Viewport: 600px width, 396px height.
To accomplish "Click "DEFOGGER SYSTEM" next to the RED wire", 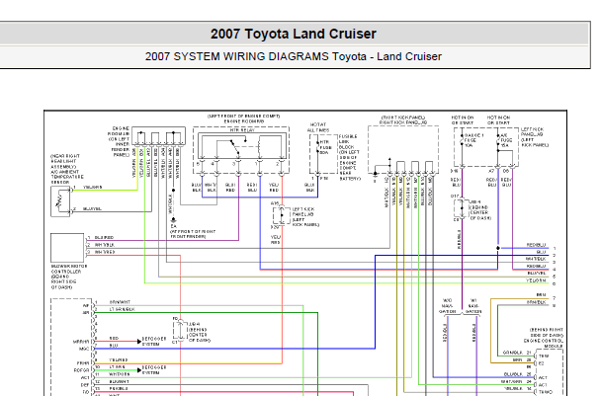I will 154,342.
